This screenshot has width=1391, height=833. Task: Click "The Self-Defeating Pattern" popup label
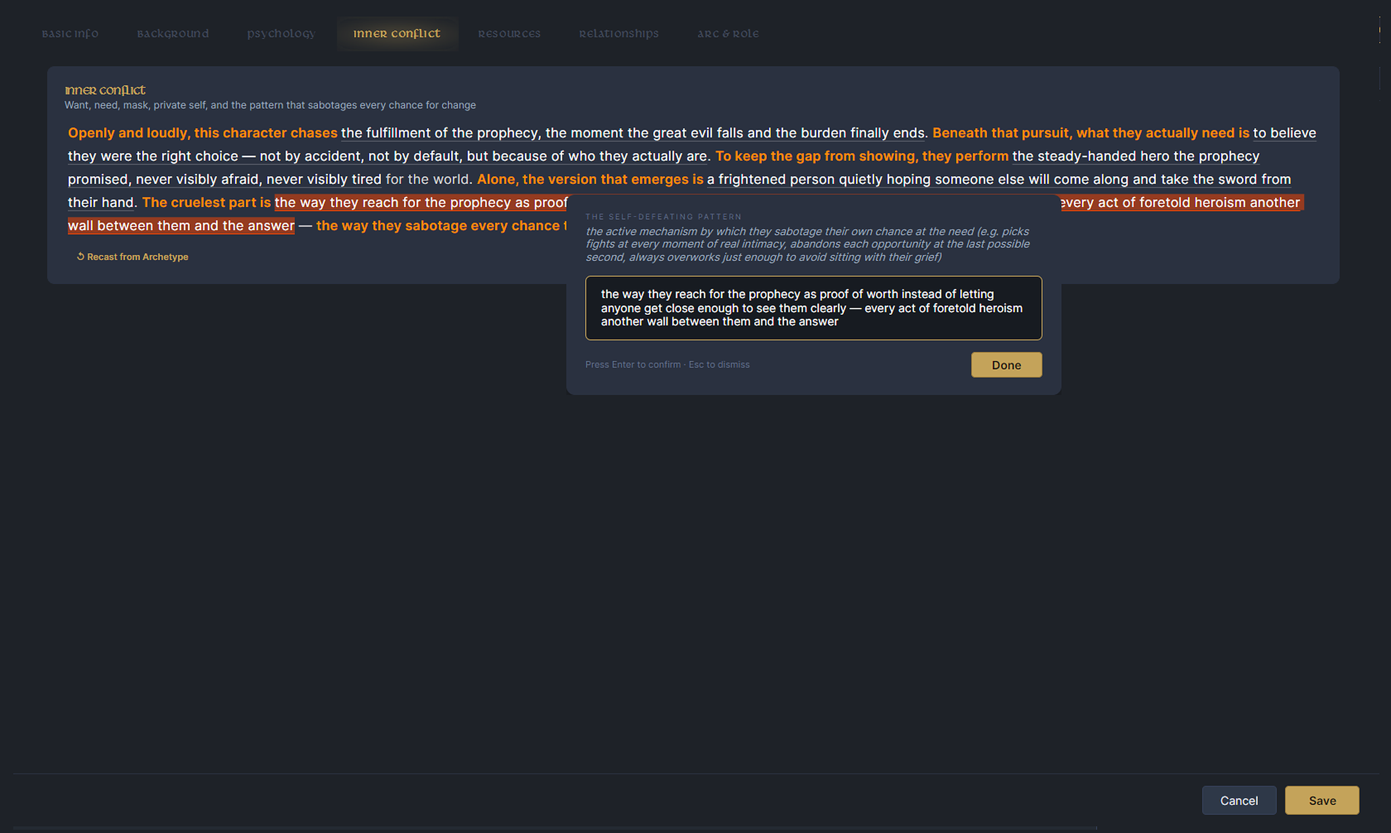click(x=663, y=216)
